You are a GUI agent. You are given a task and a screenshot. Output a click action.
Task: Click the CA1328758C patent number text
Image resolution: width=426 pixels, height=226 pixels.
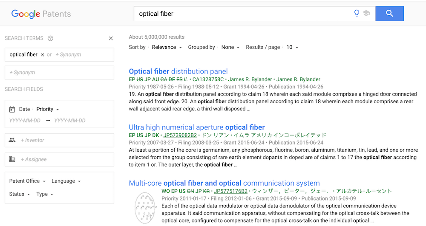(208, 79)
